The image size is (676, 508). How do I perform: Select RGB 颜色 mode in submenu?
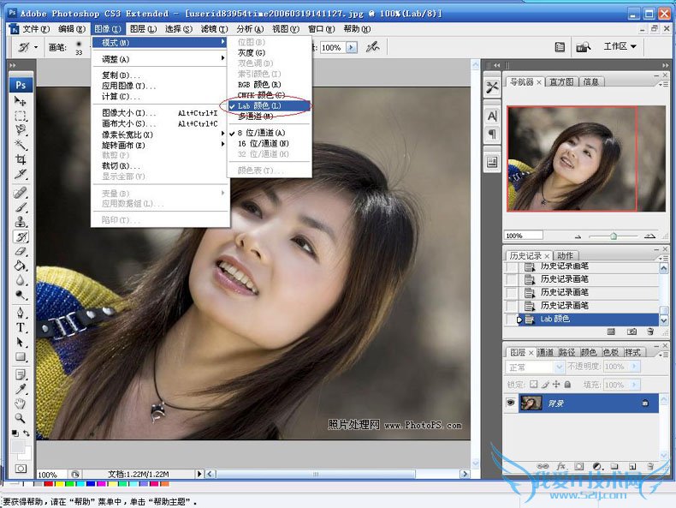click(259, 84)
